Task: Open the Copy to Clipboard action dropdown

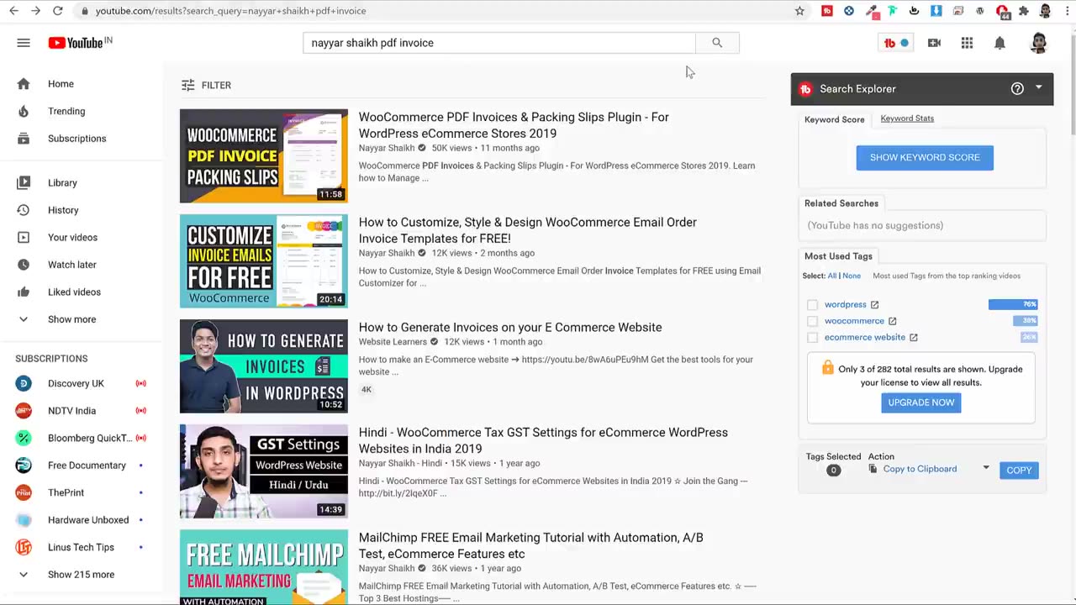Action: [986, 468]
